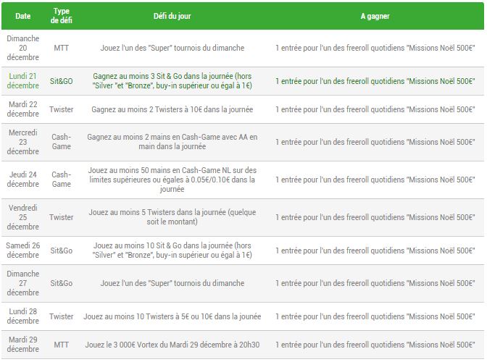The height and width of the screenshot is (362, 487).
Task: Click the Twister type in Lundi 28 row
Action: pyautogui.click(x=61, y=316)
